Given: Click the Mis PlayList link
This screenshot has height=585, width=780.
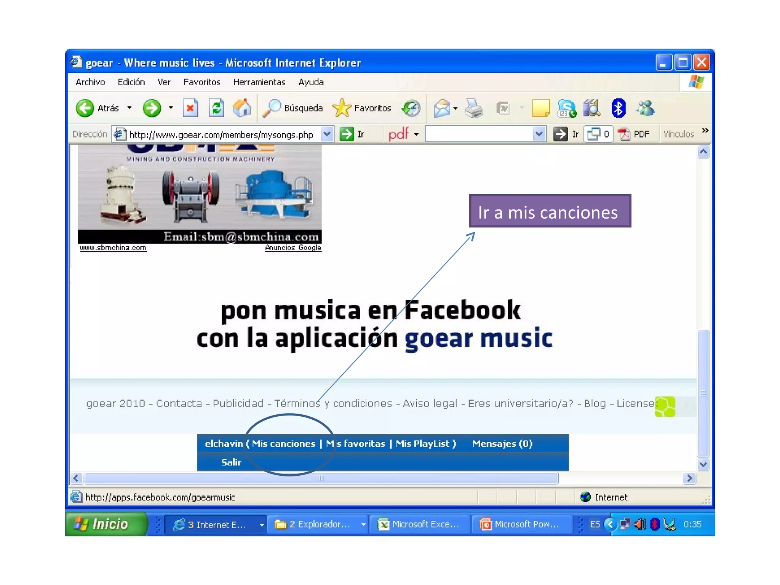Looking at the screenshot, I should 423,444.
